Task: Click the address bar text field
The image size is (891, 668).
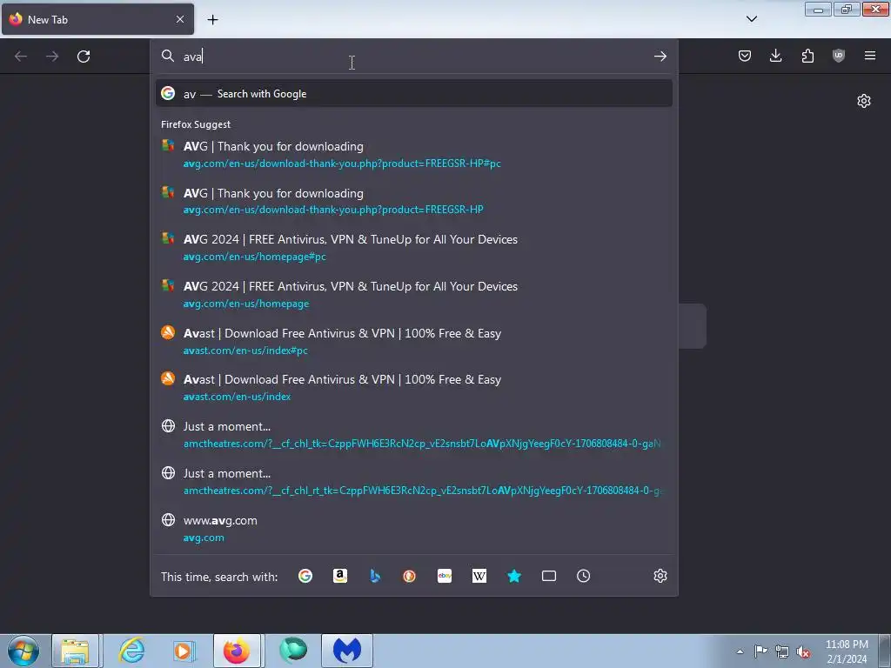Action: pos(415,57)
